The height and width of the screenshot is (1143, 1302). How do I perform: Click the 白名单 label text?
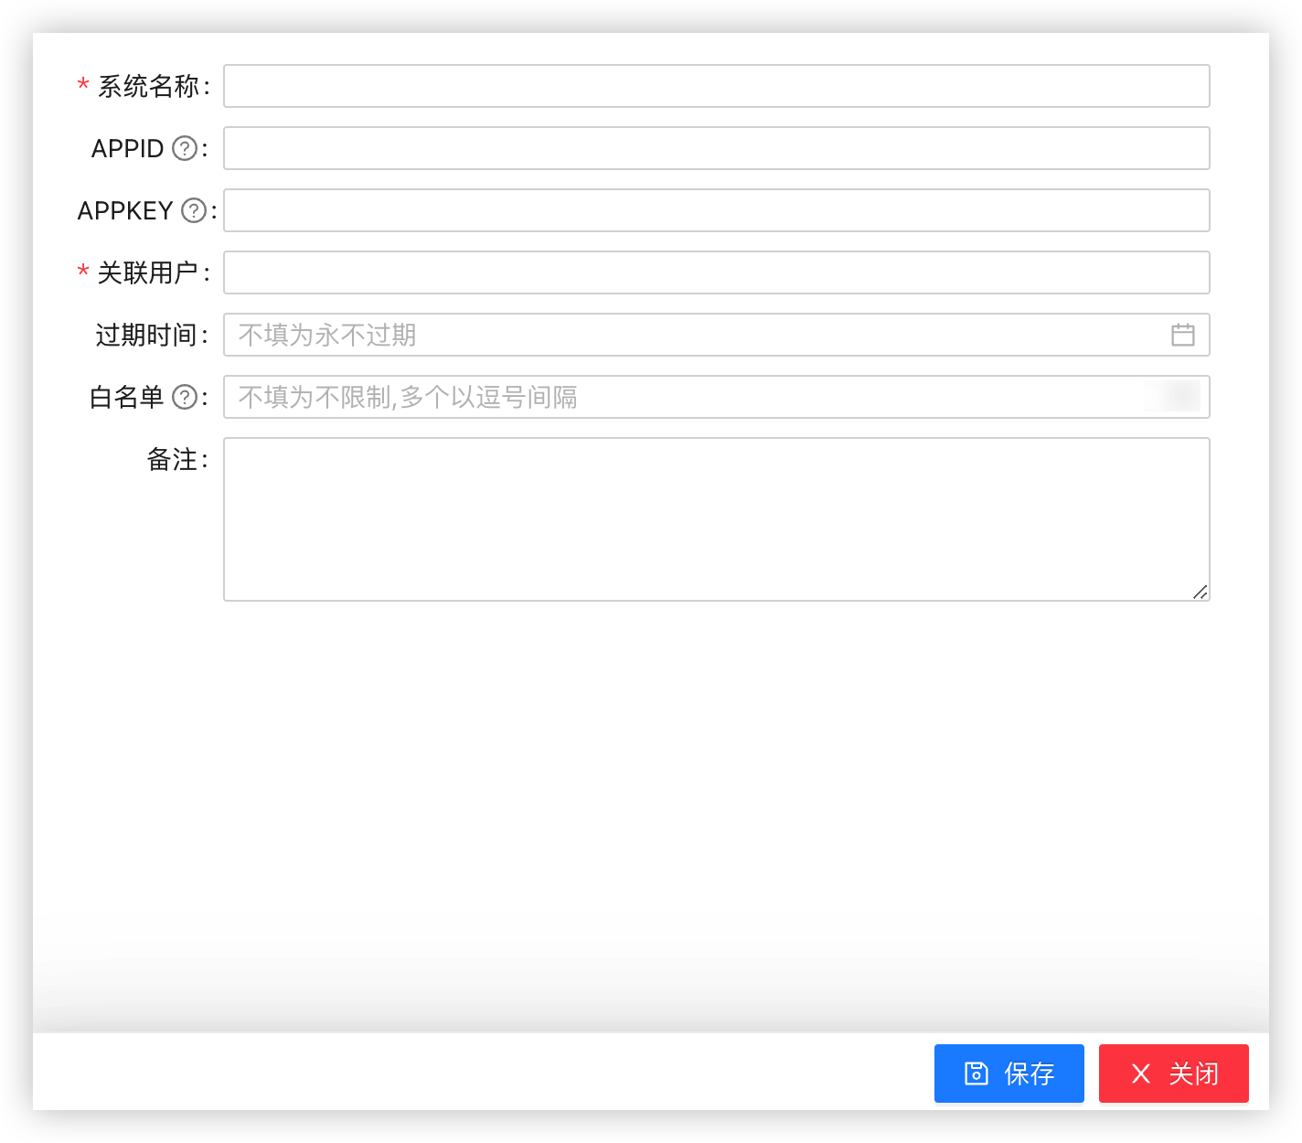click(126, 397)
